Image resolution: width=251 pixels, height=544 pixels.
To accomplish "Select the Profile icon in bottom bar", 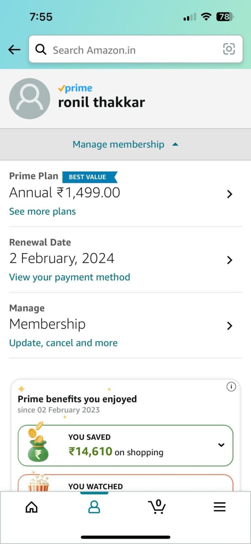I will 94,507.
